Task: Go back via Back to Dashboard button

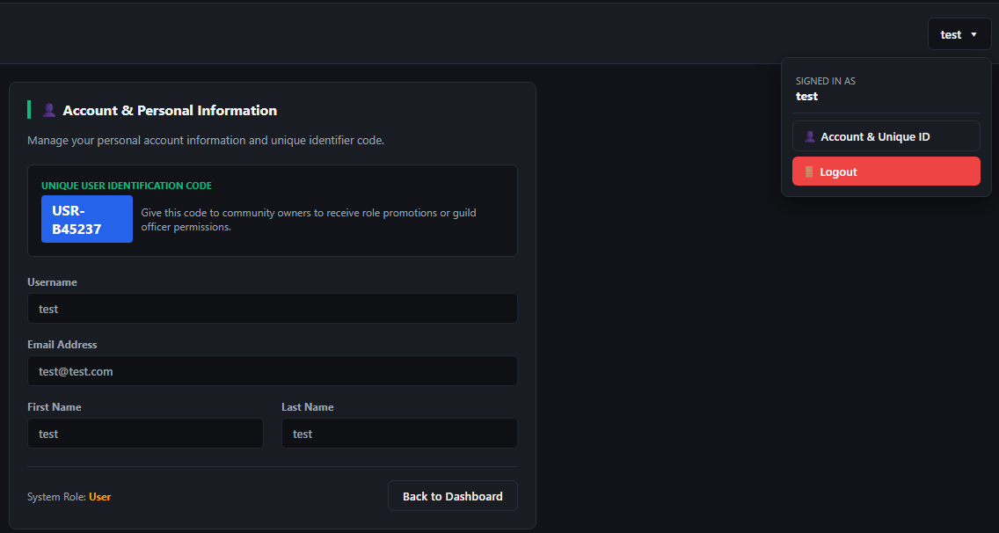Action: point(452,496)
